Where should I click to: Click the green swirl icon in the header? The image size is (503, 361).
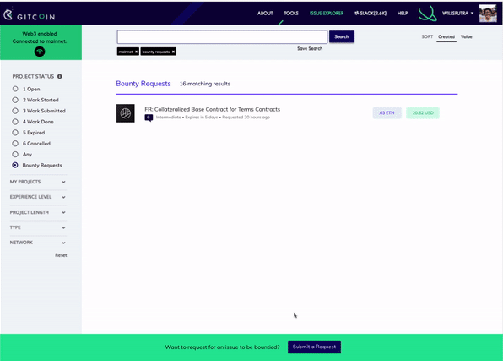tap(428, 14)
